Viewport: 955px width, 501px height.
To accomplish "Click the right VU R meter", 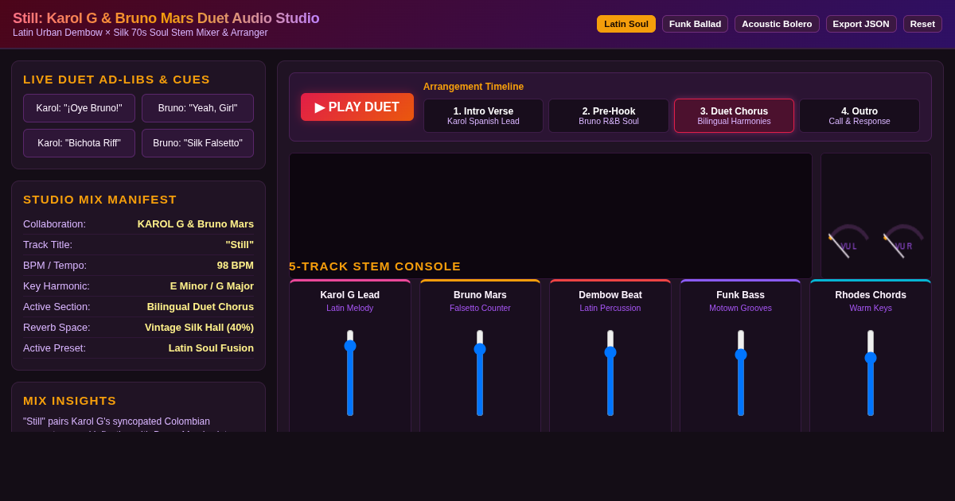I will coord(903,241).
